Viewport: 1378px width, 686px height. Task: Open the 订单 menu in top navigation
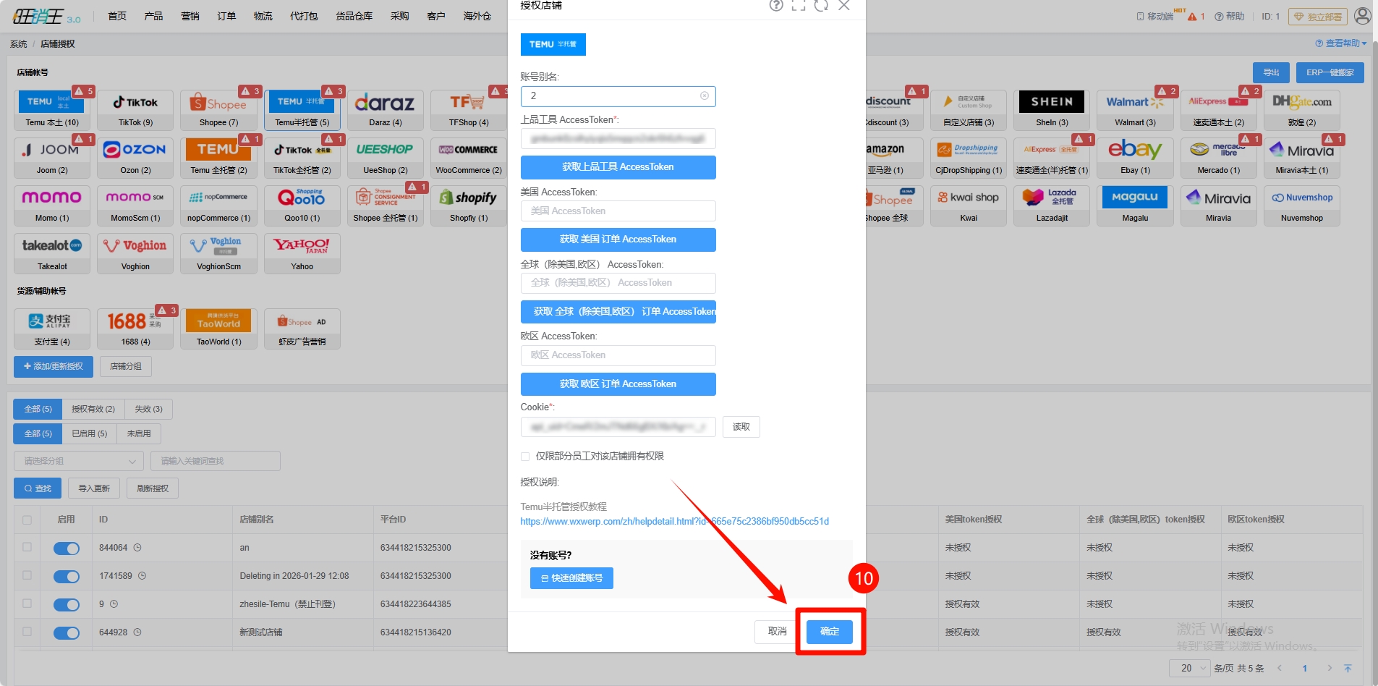(226, 16)
